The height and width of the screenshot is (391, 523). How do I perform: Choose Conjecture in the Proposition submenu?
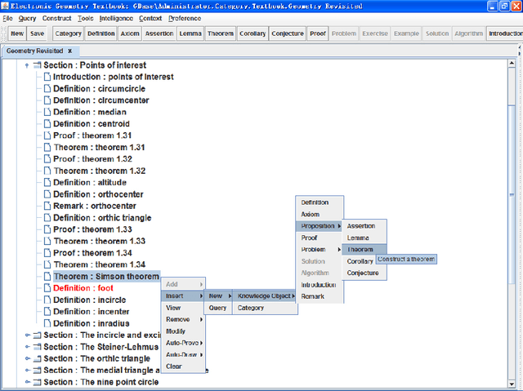[x=364, y=273]
